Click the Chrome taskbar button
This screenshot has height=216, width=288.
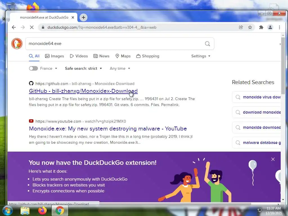pos(60,210)
